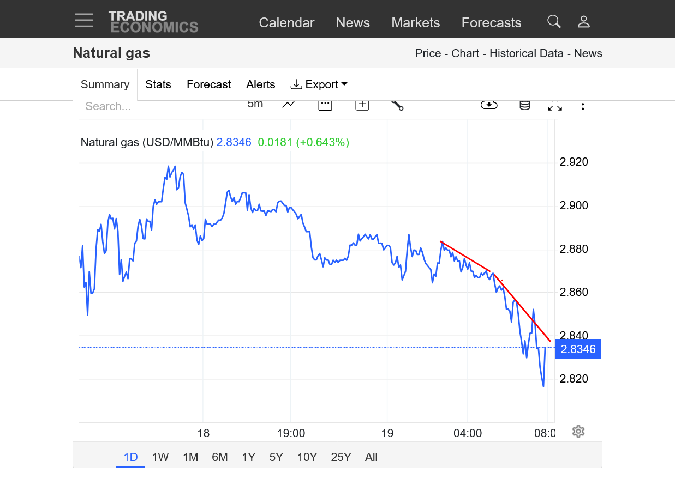
Task: Select the 1W time range
Action: [x=160, y=457]
